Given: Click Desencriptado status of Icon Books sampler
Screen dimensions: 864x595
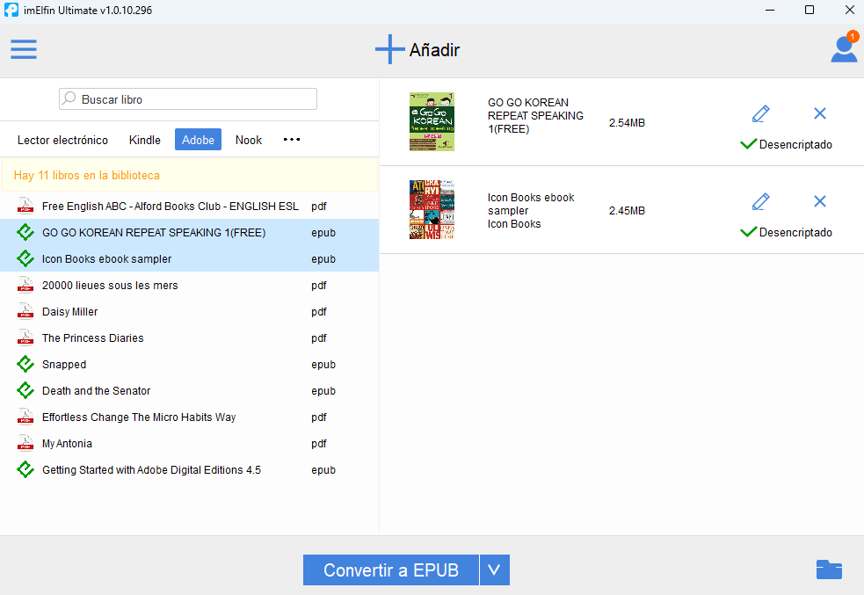Looking at the screenshot, I should (795, 233).
